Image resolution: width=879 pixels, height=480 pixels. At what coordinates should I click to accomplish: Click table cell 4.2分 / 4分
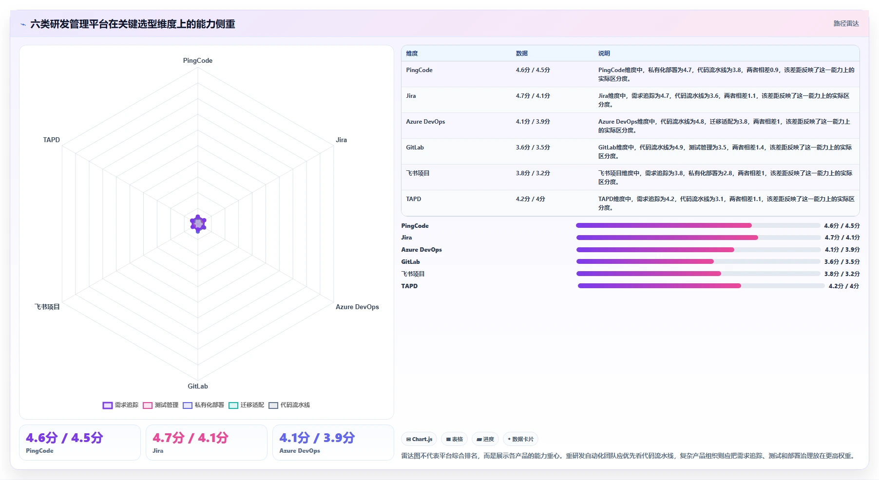(x=530, y=199)
